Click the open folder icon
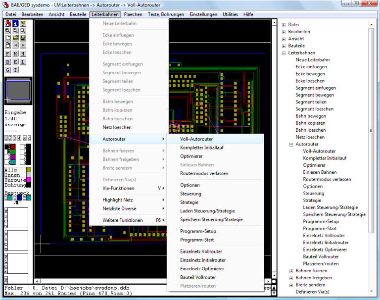The height and width of the screenshot is (300, 380). [x=15, y=38]
